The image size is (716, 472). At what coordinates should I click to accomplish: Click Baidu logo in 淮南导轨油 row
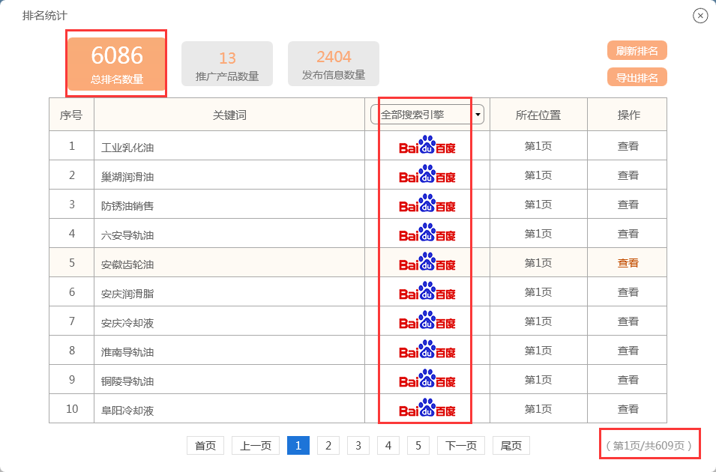click(427, 349)
